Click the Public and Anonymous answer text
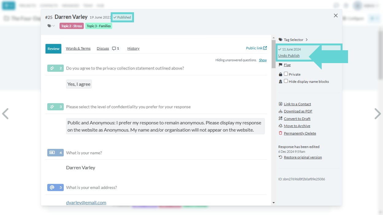Image resolution: width=383 pixels, height=215 pixels. [165, 126]
